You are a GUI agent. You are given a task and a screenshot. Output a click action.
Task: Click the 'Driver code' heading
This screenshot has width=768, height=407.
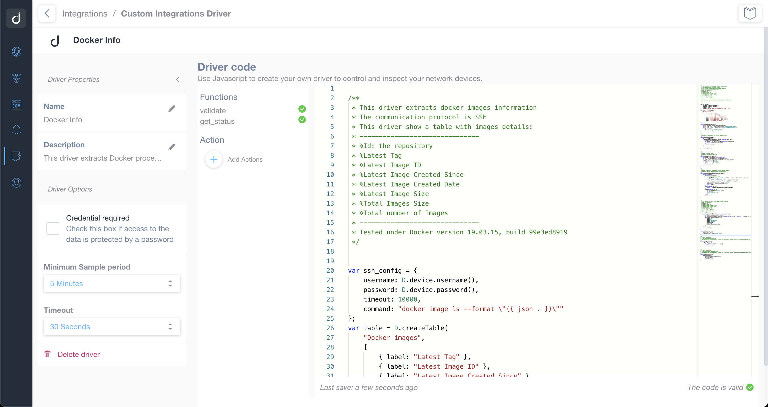[x=227, y=67]
